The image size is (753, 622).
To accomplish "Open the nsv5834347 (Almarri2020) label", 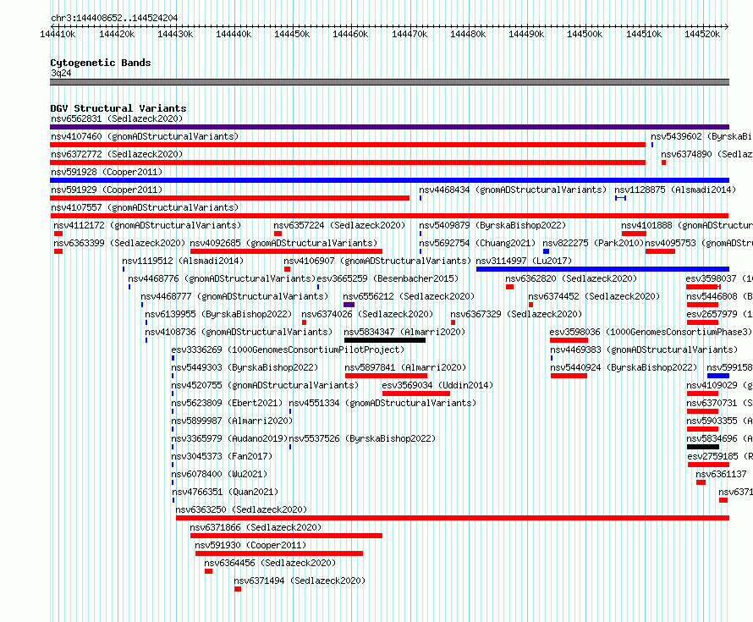I will [x=404, y=332].
